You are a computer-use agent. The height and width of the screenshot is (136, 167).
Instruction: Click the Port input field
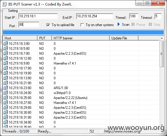coord(29,25)
